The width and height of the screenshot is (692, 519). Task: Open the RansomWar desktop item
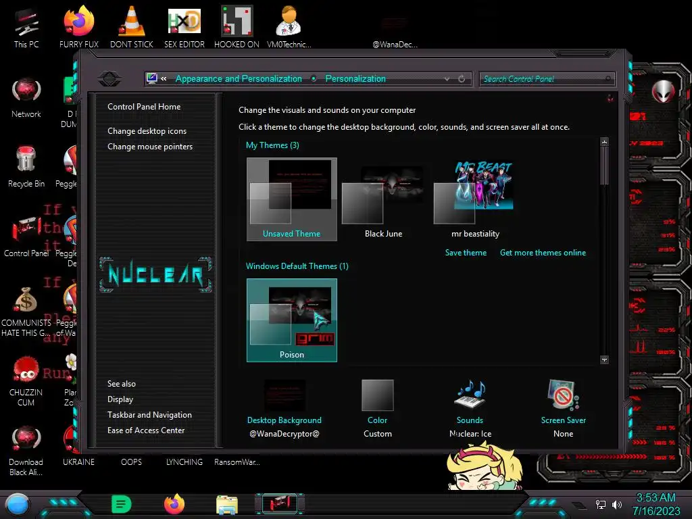point(237,462)
